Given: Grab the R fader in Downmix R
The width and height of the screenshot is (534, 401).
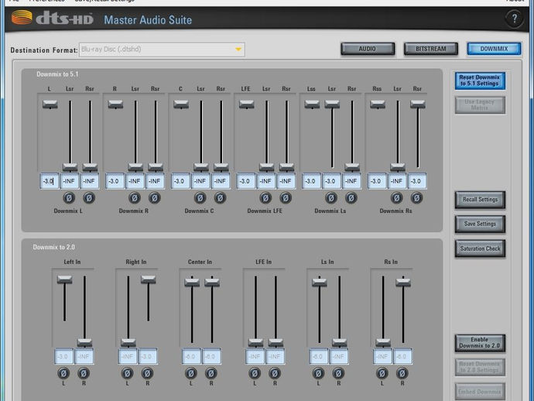Looking at the screenshot, I should coord(115,105).
